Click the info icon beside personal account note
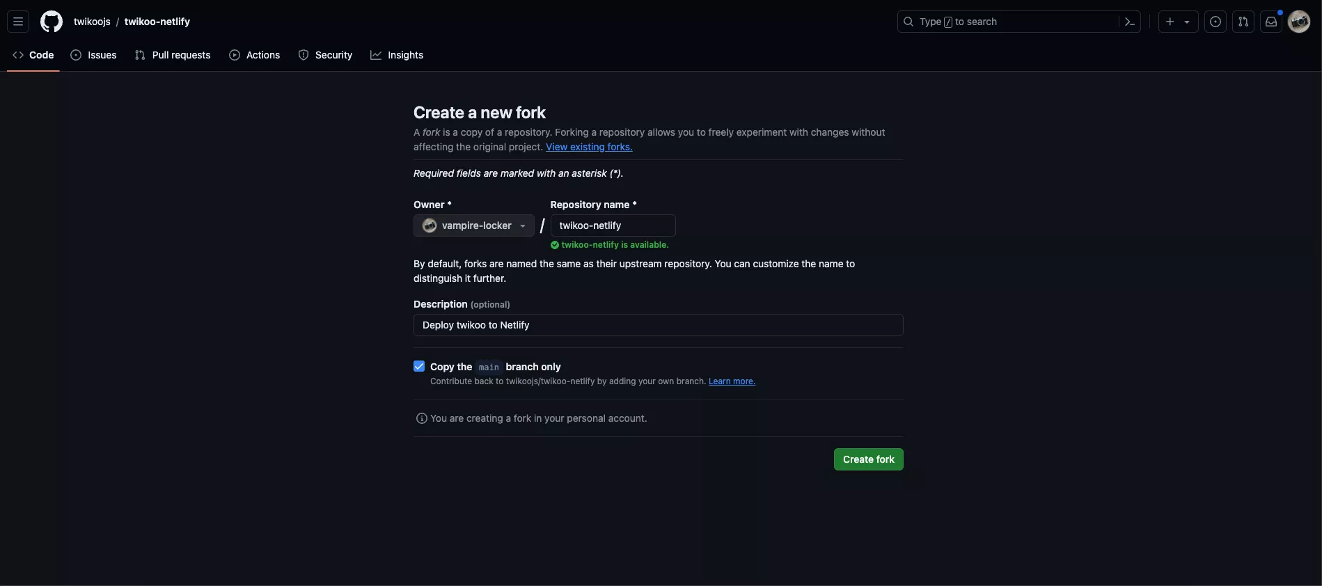Image resolution: width=1322 pixels, height=586 pixels. click(x=421, y=418)
